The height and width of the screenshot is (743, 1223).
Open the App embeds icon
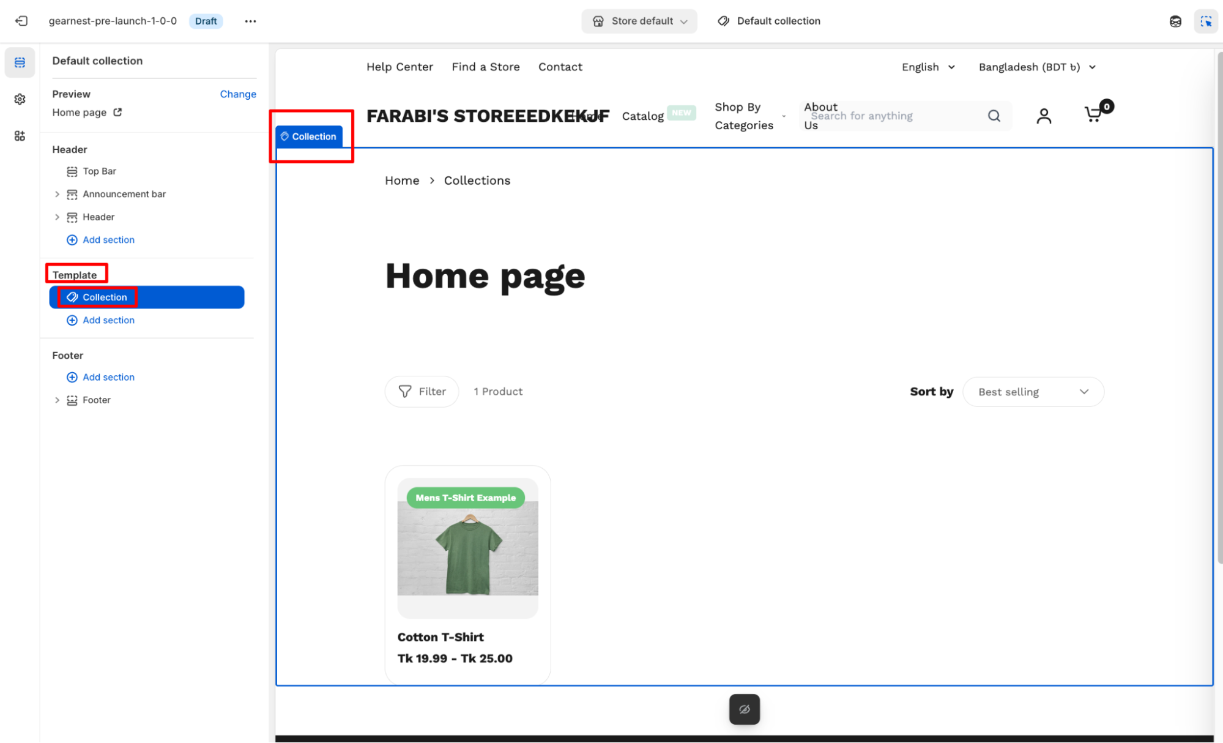pos(20,136)
